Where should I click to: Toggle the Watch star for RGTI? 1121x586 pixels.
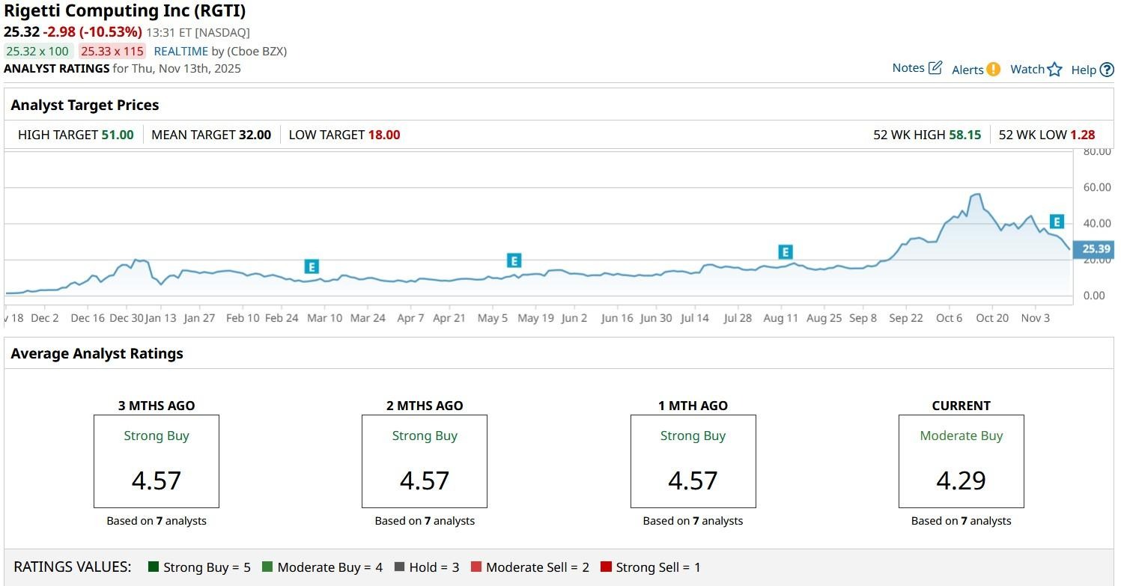point(1054,68)
